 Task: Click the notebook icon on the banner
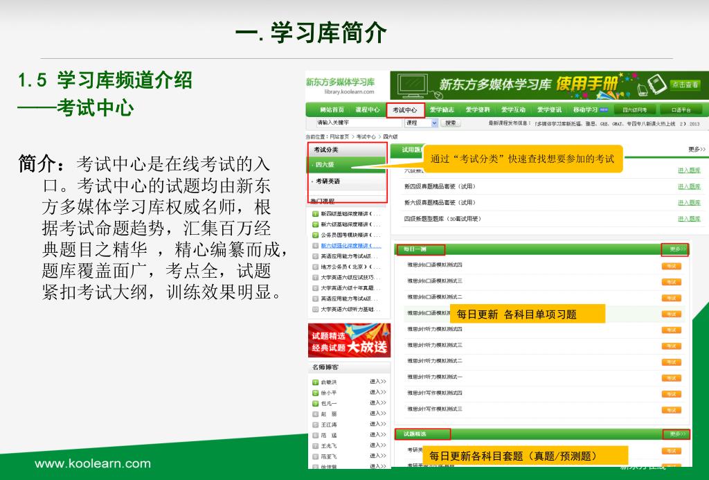click(656, 84)
